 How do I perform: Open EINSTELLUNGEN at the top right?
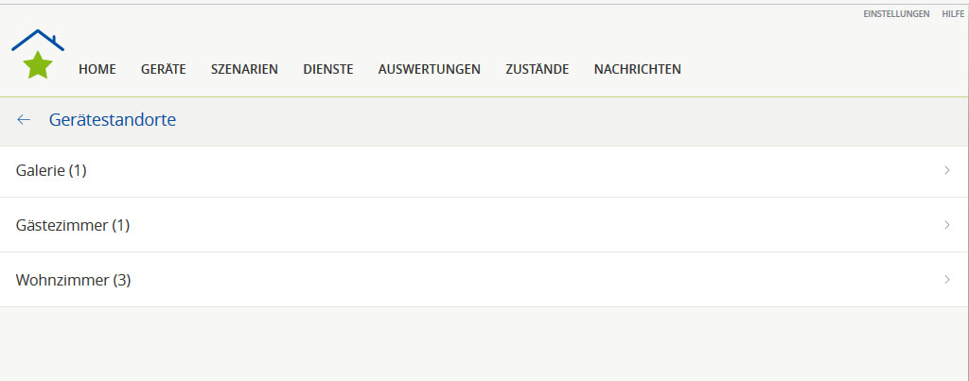[x=896, y=13]
